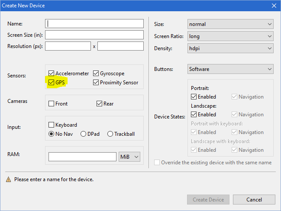281x211 pixels.
Task: Open the Screen Ratio dropdown
Action: point(230,36)
